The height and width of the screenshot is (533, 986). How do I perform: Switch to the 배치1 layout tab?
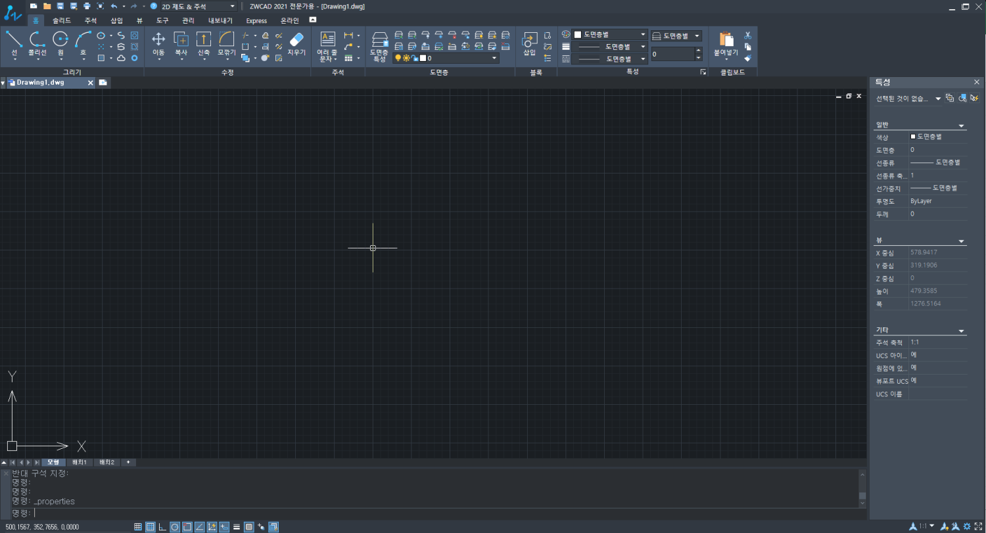[x=80, y=462]
